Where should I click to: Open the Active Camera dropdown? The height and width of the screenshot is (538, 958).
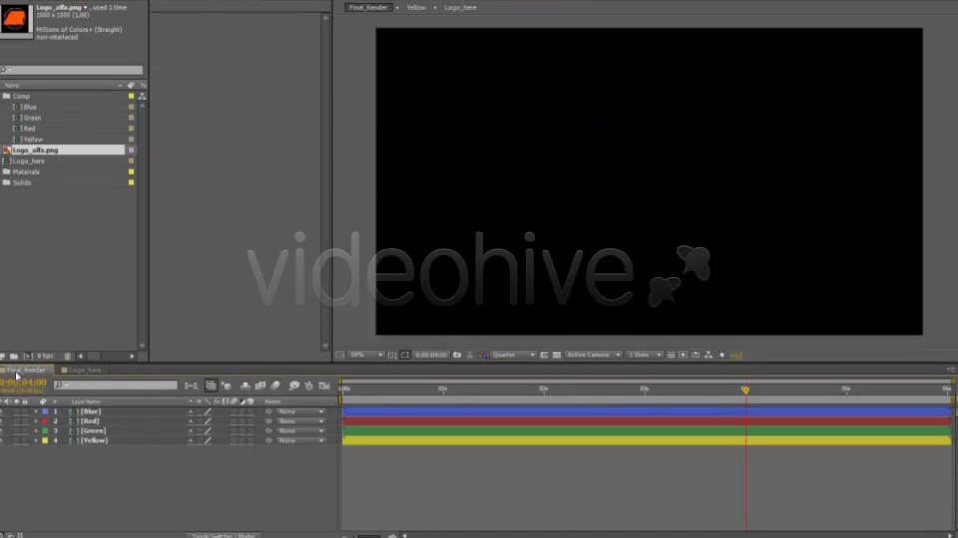coord(593,355)
